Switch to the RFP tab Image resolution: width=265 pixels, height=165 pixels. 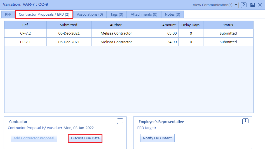(x=8, y=14)
